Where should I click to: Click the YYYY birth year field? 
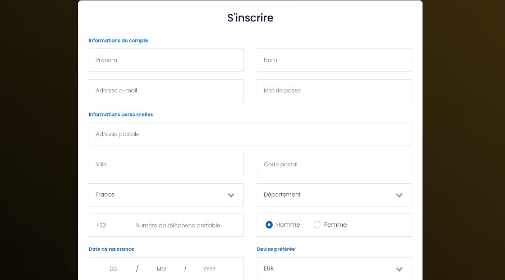209,269
